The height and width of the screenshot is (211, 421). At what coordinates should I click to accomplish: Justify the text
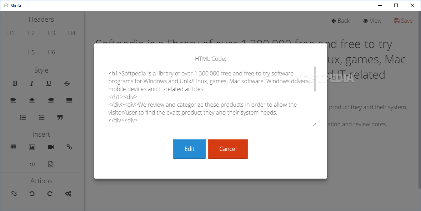point(69,100)
